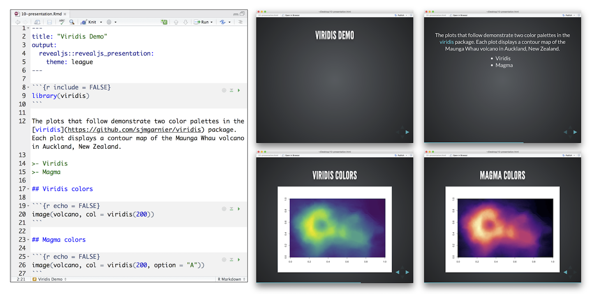Screen dimensions: 592x294
Task: Click the "theme: league" line in the editor
Action: click(69, 62)
